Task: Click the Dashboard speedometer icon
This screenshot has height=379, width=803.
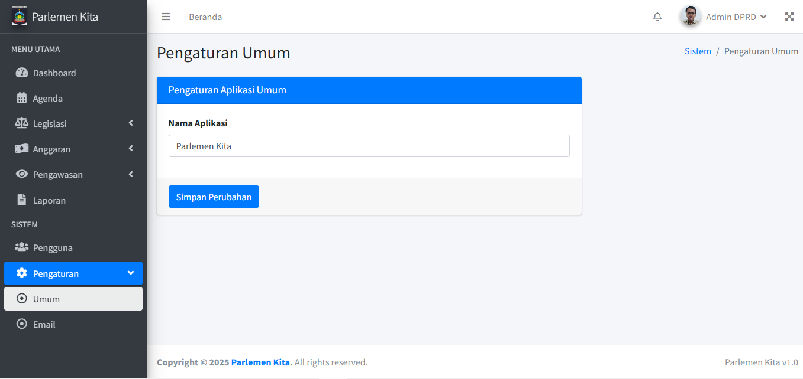Action: (22, 73)
